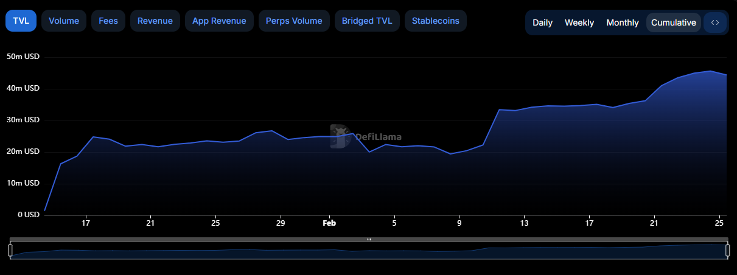Viewport: 737px width, 275px height.
Task: Click the 10m USD axis label
Action: [x=23, y=183]
